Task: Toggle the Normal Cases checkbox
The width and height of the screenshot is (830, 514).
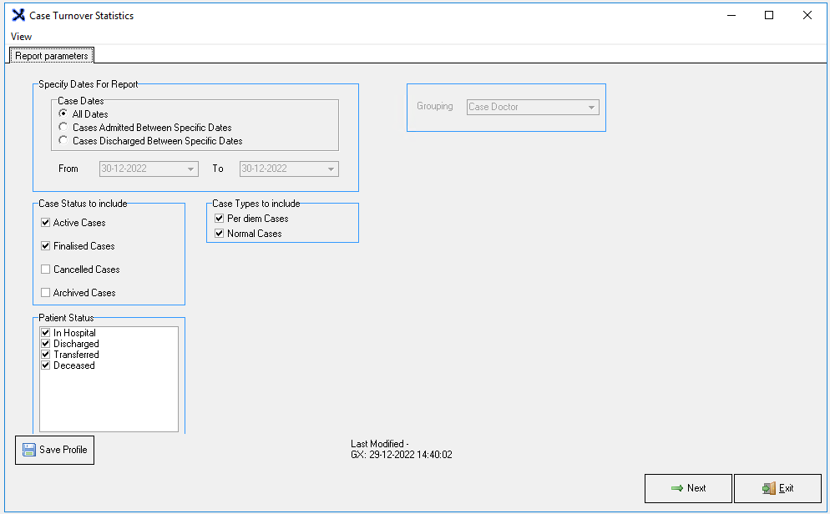Action: 220,234
